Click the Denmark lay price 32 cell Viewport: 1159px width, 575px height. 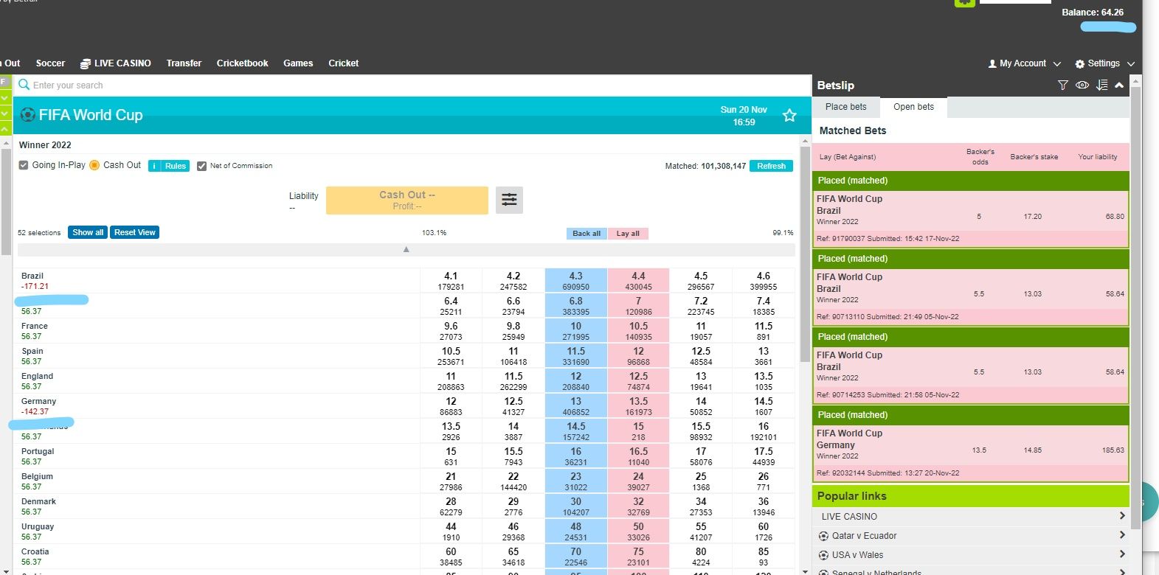(x=638, y=506)
